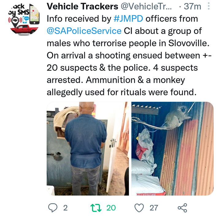
Task: Open the share icon options
Action: point(182,208)
